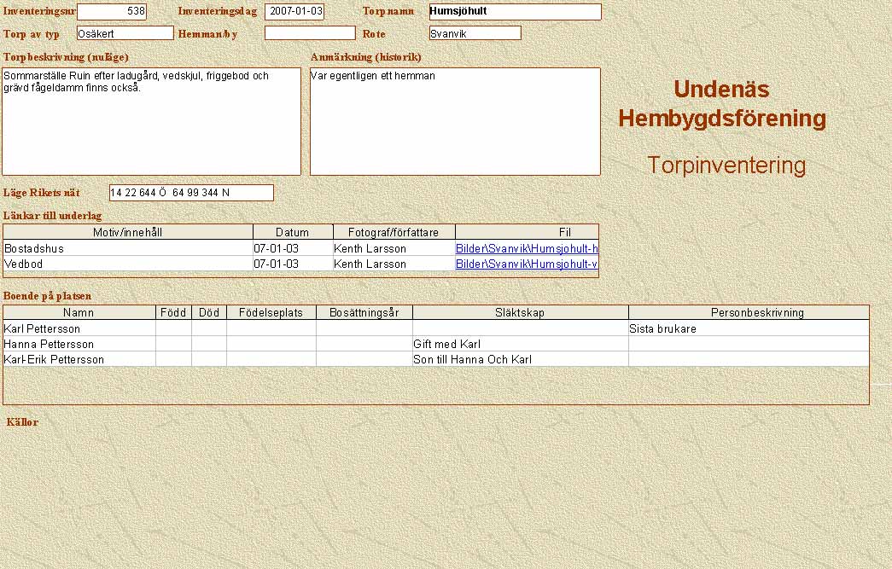Select the Karl-Erik Pettersson row name

[x=79, y=359]
